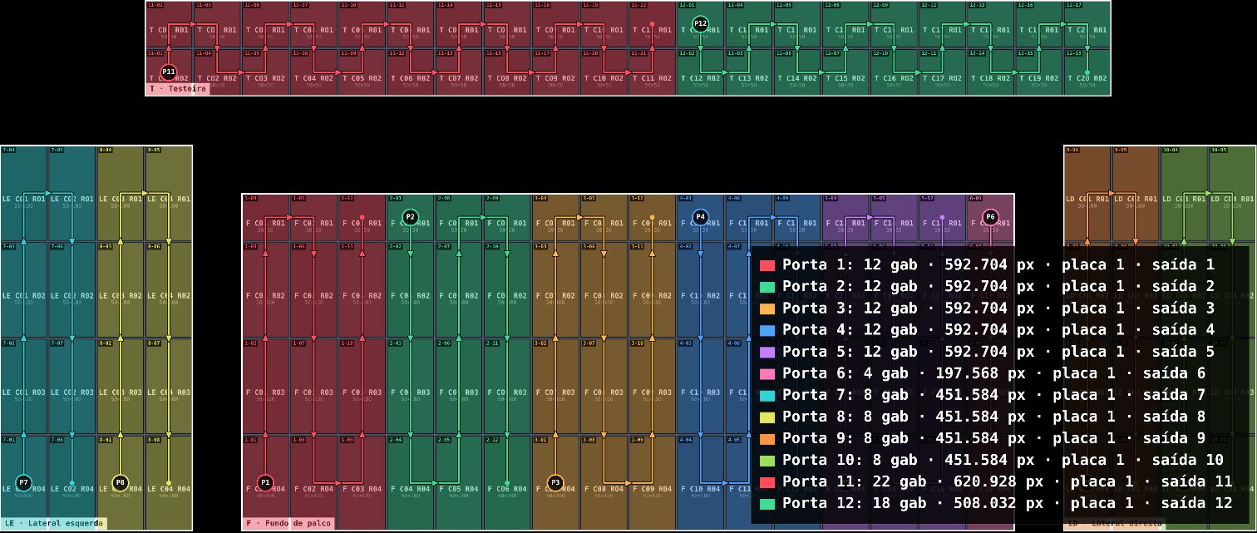Click the Porta 3 orange legend swatch
The width and height of the screenshot is (1257, 533).
[x=767, y=308]
